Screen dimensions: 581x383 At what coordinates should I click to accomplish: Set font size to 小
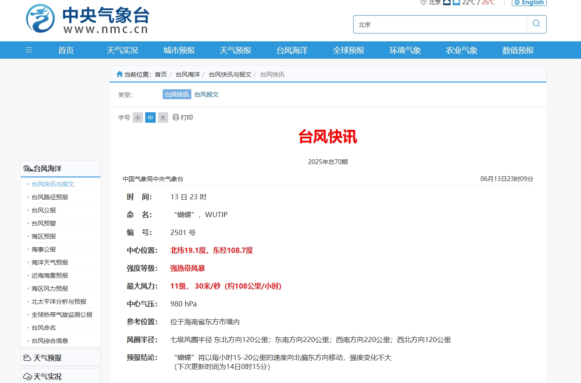[138, 118]
